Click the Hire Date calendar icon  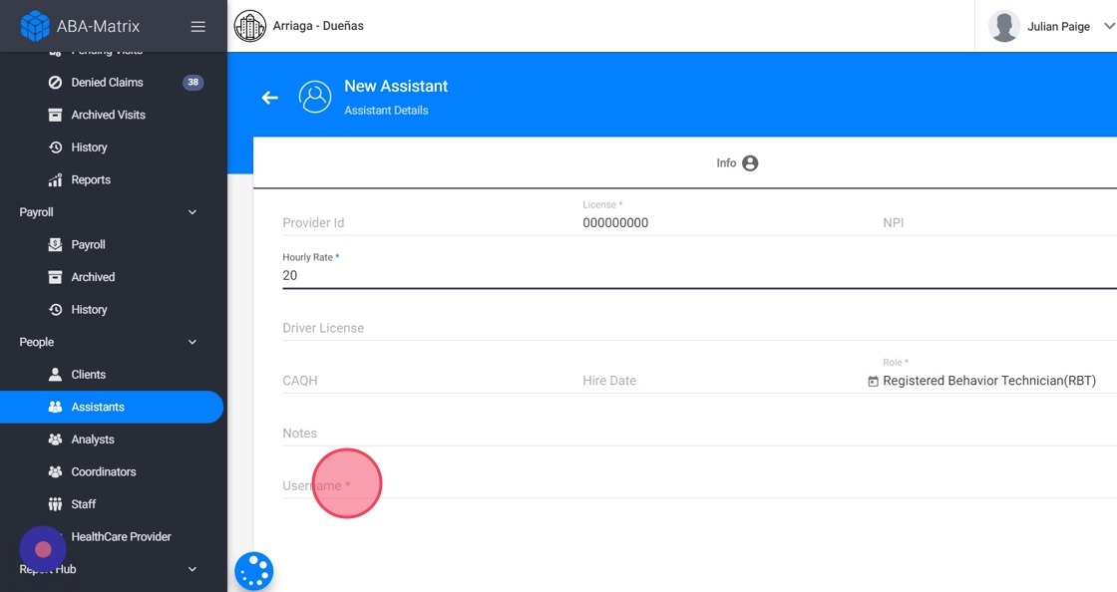873,382
